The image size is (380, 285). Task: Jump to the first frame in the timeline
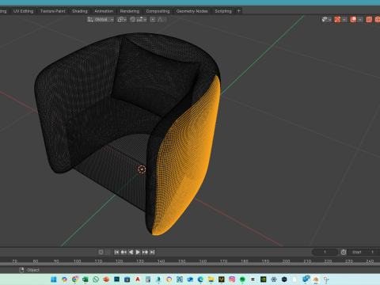116,253
